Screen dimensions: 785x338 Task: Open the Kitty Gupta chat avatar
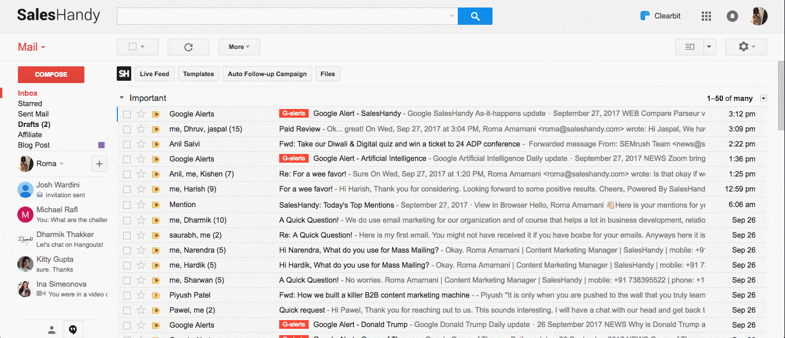coord(25,264)
